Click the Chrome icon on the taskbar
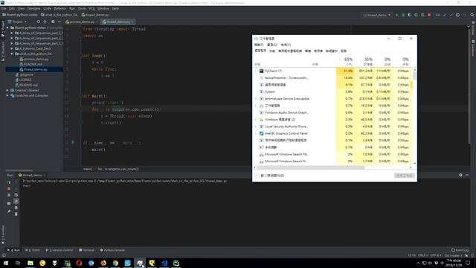 pyautogui.click(x=115, y=263)
